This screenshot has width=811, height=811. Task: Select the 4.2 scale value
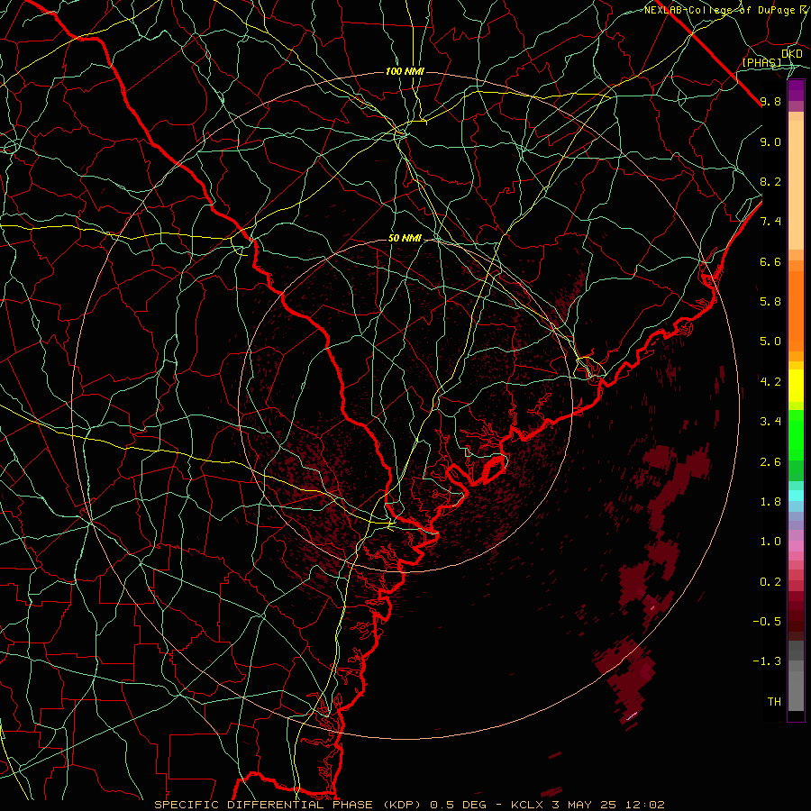tap(770, 382)
